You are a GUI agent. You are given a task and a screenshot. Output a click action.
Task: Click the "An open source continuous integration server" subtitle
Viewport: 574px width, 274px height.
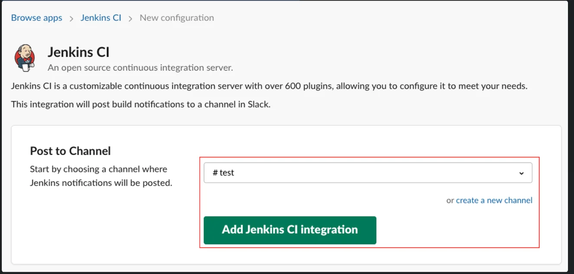(140, 68)
